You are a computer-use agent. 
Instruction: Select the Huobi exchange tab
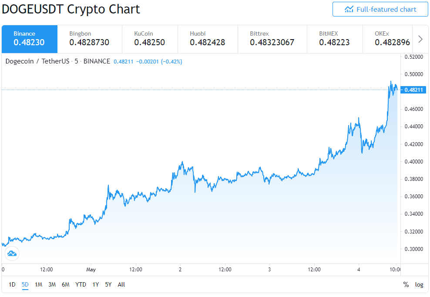point(208,39)
